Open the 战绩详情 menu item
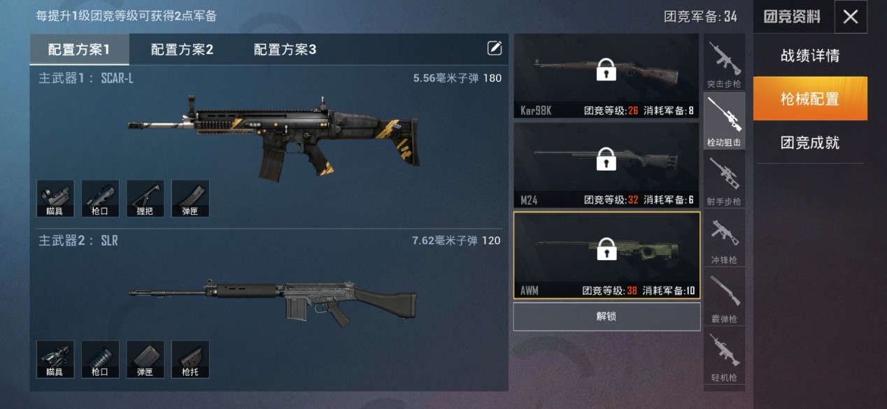Viewport: 887px width, 409px height. tap(810, 56)
